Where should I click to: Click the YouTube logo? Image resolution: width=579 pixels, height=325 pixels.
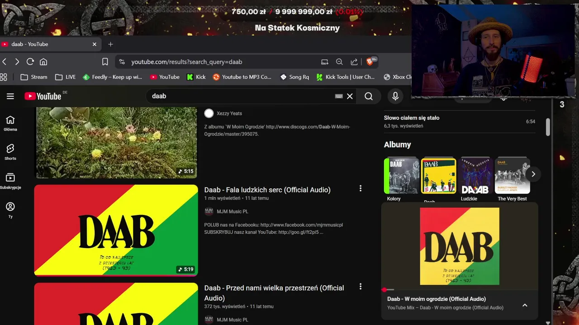tap(43, 96)
